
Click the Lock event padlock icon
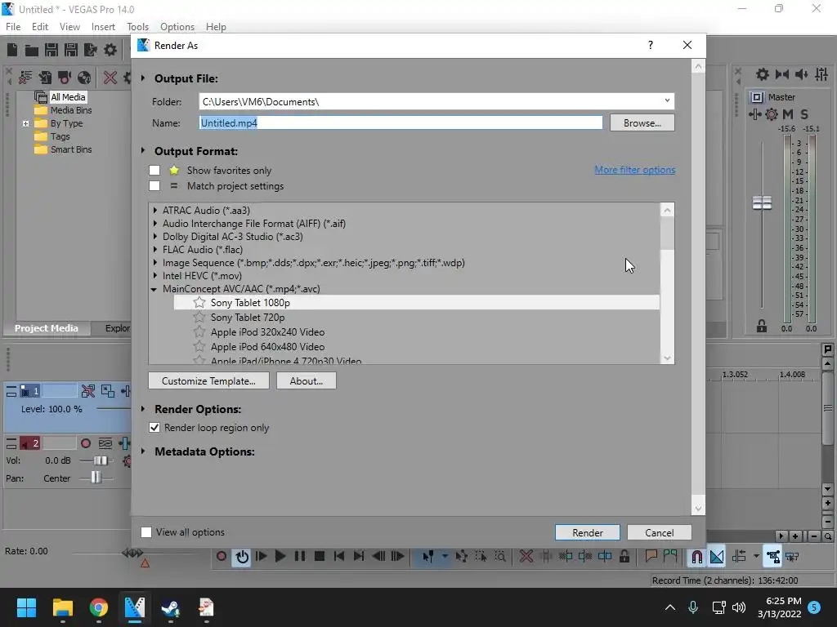(624, 556)
